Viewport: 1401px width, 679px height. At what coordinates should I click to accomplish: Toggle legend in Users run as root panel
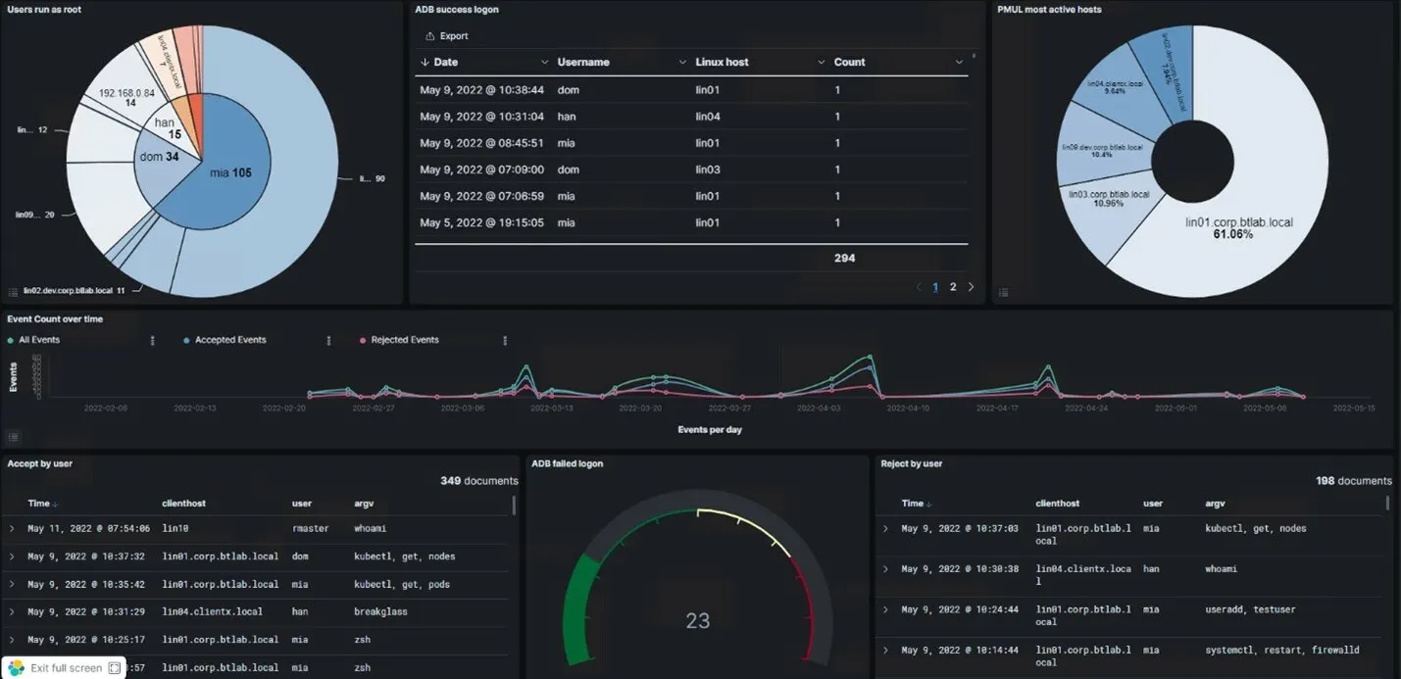coord(13,291)
